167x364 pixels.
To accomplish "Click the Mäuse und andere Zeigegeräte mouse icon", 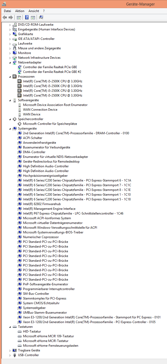I will point(15,48).
